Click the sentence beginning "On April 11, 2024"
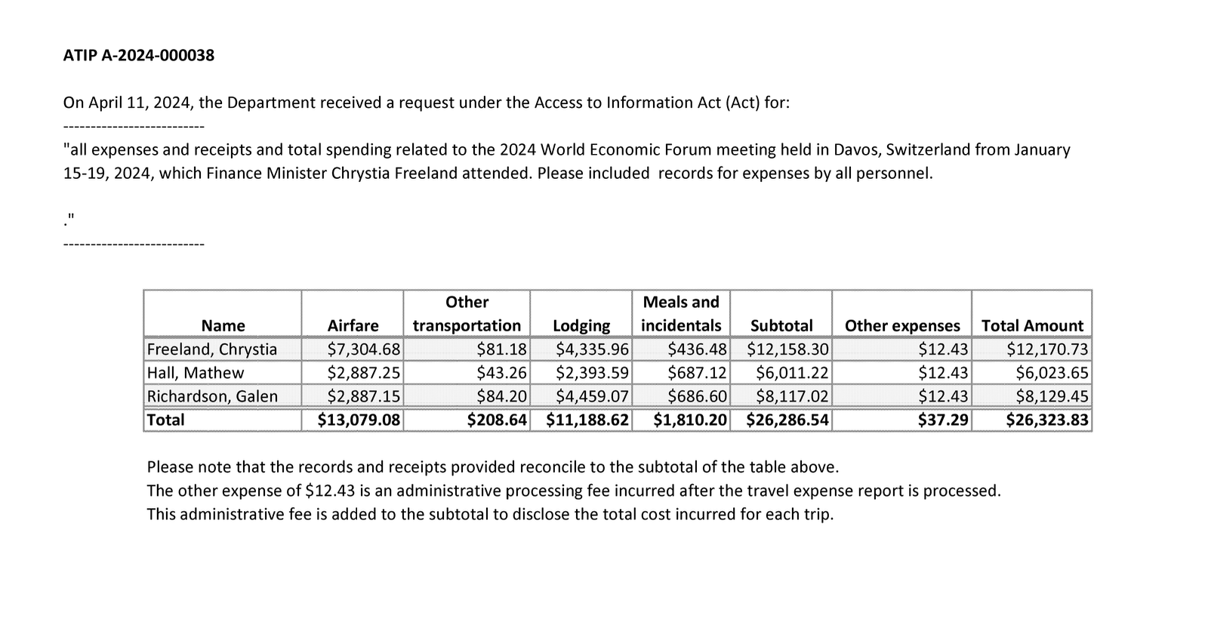This screenshot has height=619, width=1208. tap(427, 103)
